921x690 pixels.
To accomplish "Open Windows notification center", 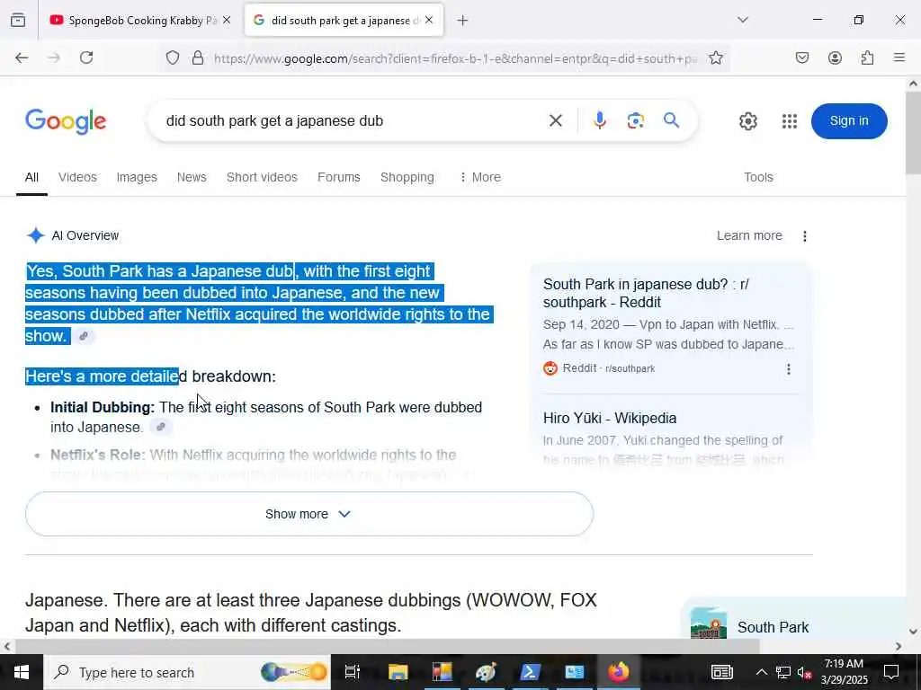I will (891, 672).
